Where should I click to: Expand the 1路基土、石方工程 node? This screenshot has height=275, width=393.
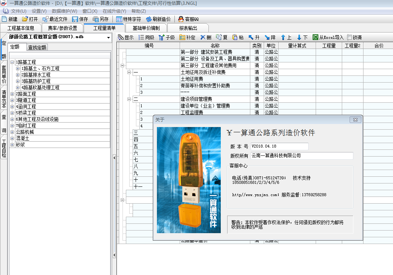coord(18,68)
